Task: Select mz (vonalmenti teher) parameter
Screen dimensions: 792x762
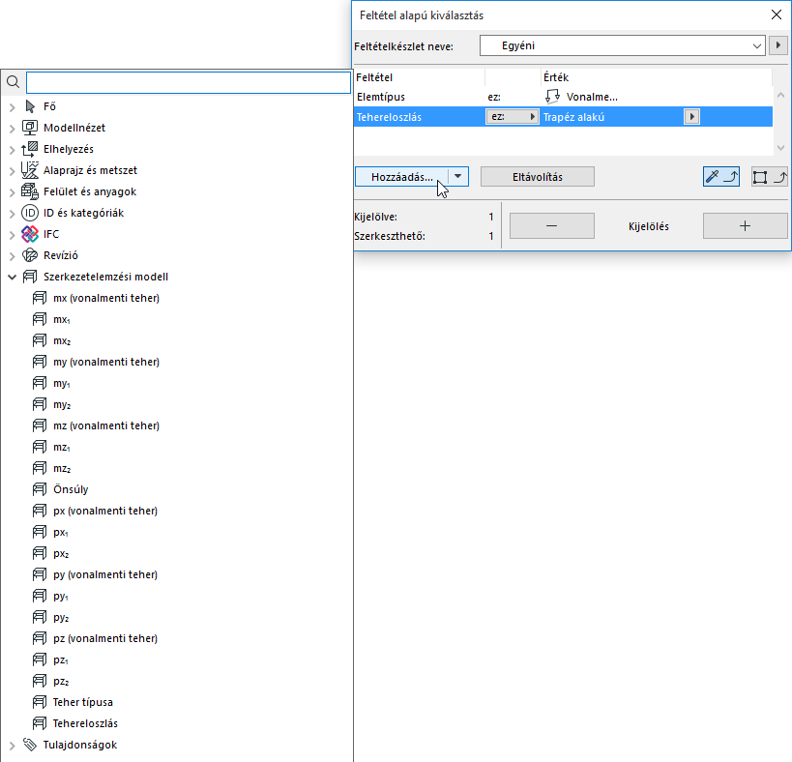Action: click(106, 425)
